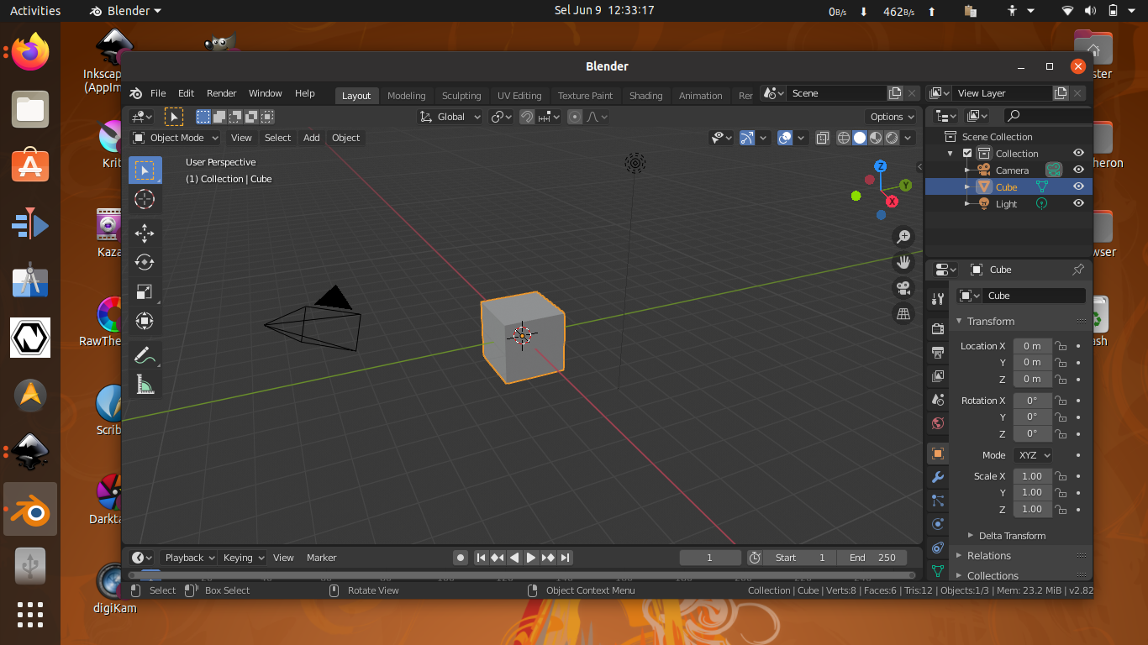Click the End frame 250 field
This screenshot has width=1148, height=645.
872,558
